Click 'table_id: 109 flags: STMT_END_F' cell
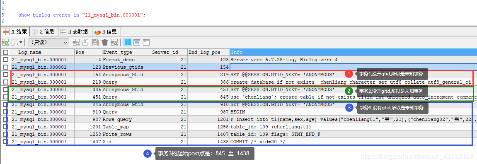 (x=353, y=134)
